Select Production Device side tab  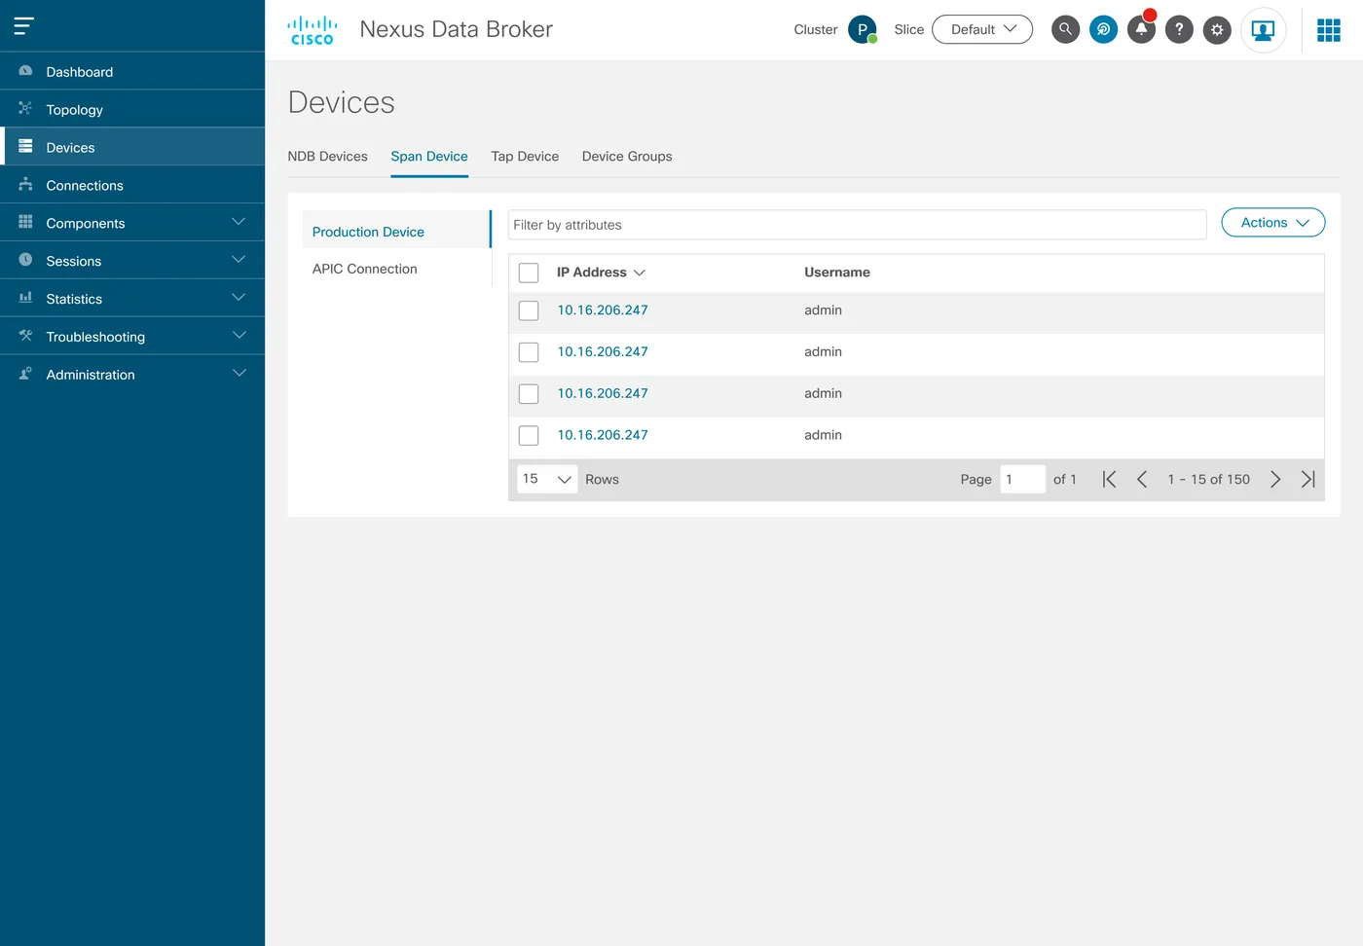[397, 232]
